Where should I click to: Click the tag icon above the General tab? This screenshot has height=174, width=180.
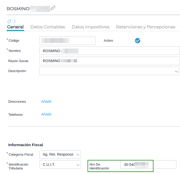(9, 21)
